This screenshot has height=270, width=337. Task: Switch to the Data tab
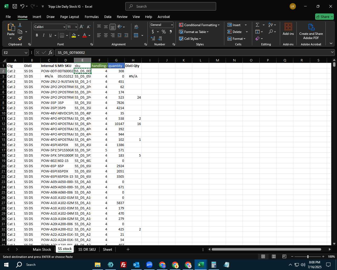[x=108, y=17]
